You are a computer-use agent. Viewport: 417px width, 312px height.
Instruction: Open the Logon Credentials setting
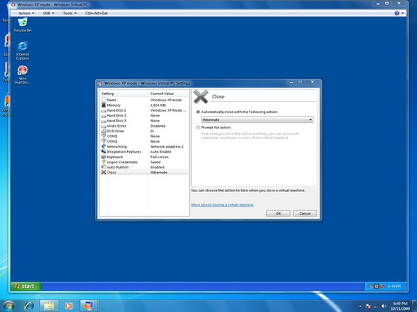click(x=144, y=162)
